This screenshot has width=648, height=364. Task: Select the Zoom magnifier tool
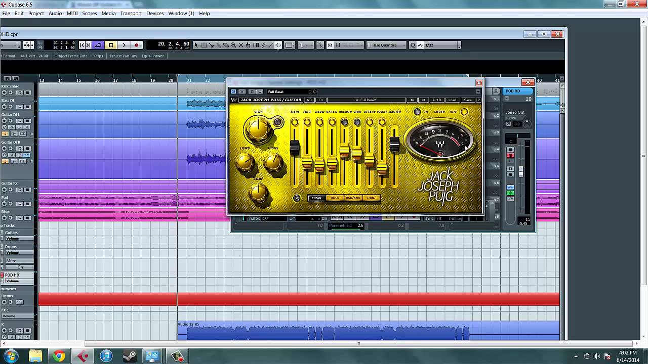click(x=233, y=45)
